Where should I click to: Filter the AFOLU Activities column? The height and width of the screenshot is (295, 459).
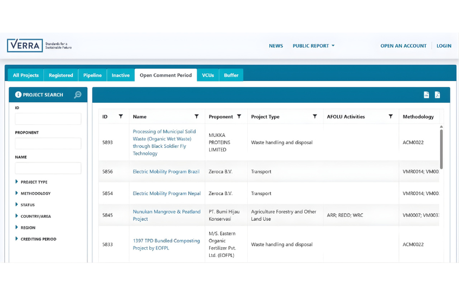(x=390, y=116)
